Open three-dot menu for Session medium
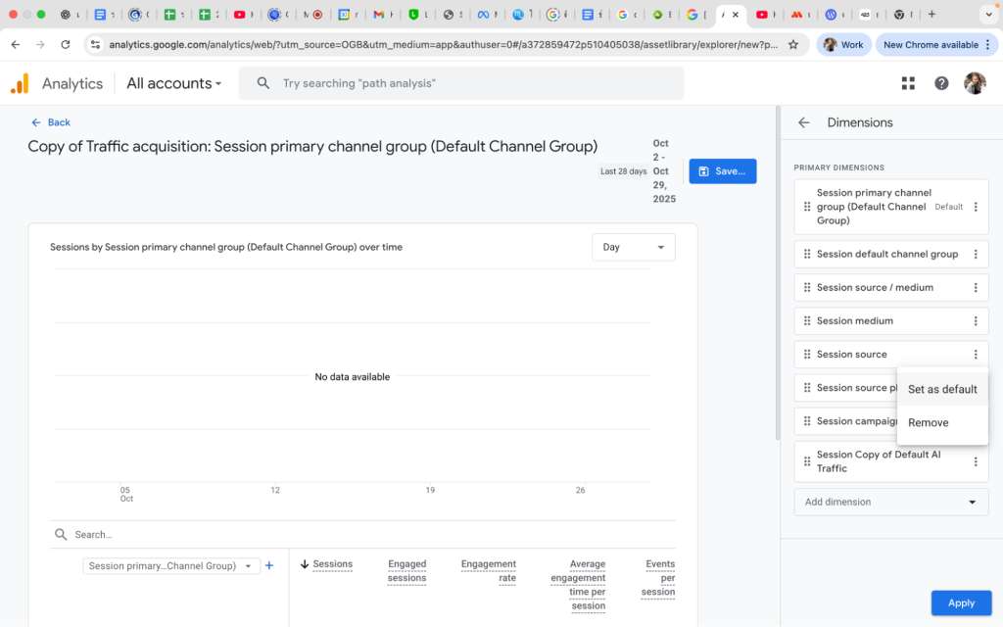Viewport: 1003px width, 627px height. click(976, 321)
